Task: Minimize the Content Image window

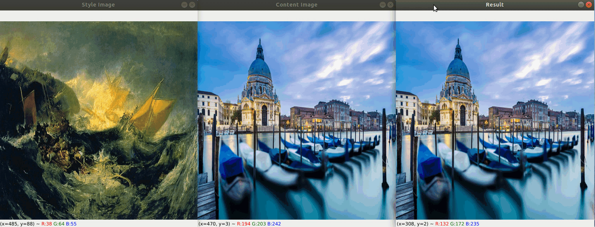Action: pos(383,5)
